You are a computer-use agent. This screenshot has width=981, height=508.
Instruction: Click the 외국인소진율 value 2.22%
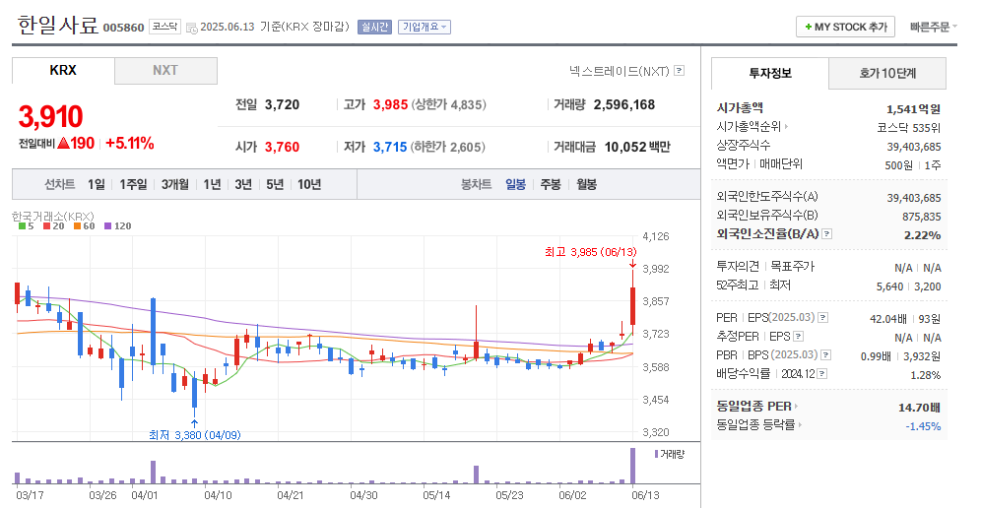point(922,235)
